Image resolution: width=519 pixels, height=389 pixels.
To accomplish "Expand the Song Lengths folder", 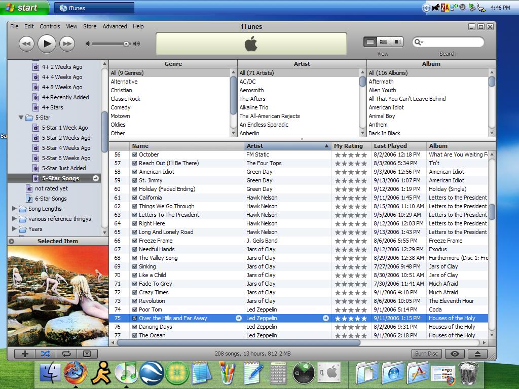I will (14, 208).
